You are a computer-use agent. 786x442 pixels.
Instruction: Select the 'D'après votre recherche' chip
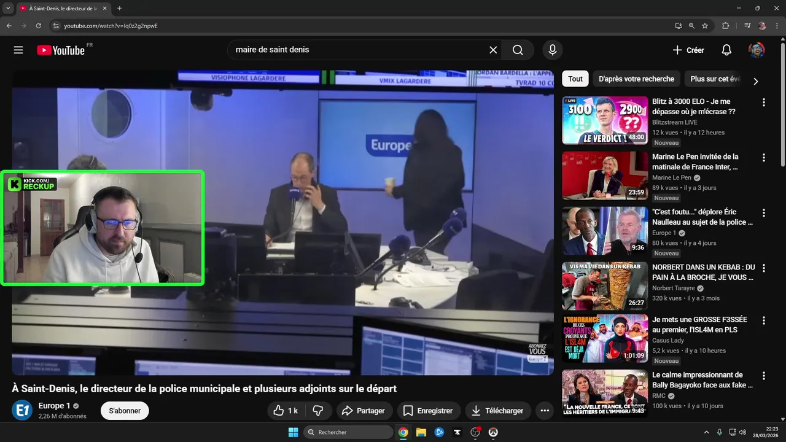[636, 79]
